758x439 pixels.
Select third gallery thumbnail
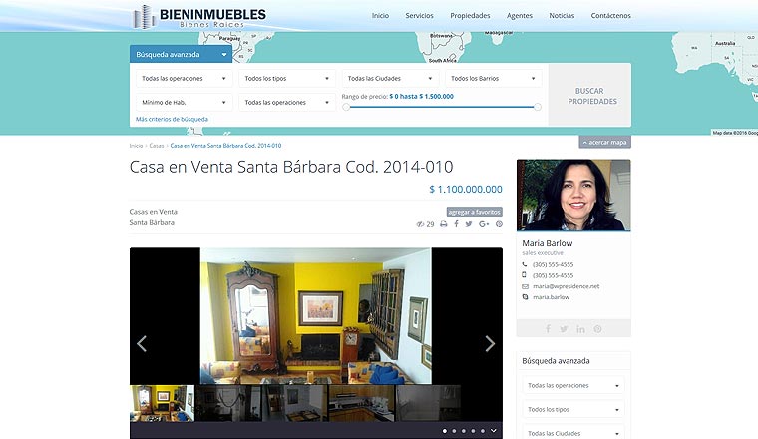pyautogui.click(x=295, y=403)
